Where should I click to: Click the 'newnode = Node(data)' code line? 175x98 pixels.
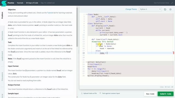tap(106, 44)
